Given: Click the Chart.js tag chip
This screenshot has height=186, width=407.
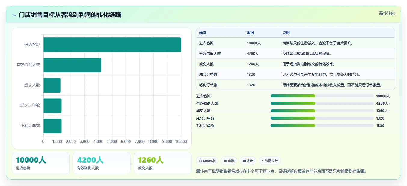Looking at the screenshot, I should pos(207,161).
